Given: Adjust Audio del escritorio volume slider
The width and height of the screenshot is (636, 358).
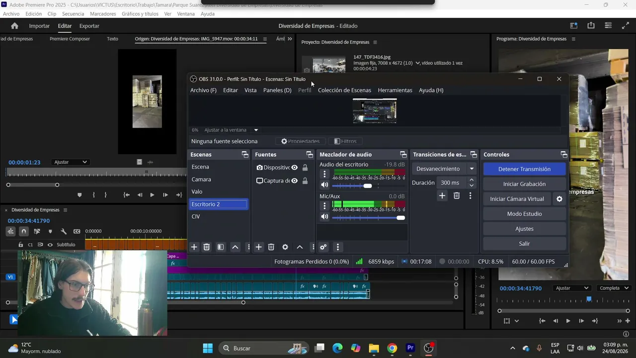Looking at the screenshot, I should pyautogui.click(x=368, y=185).
